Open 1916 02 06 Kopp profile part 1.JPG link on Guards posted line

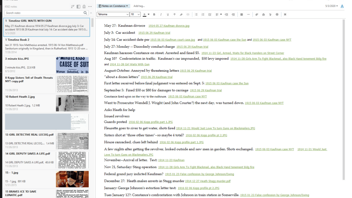point(151,122)
